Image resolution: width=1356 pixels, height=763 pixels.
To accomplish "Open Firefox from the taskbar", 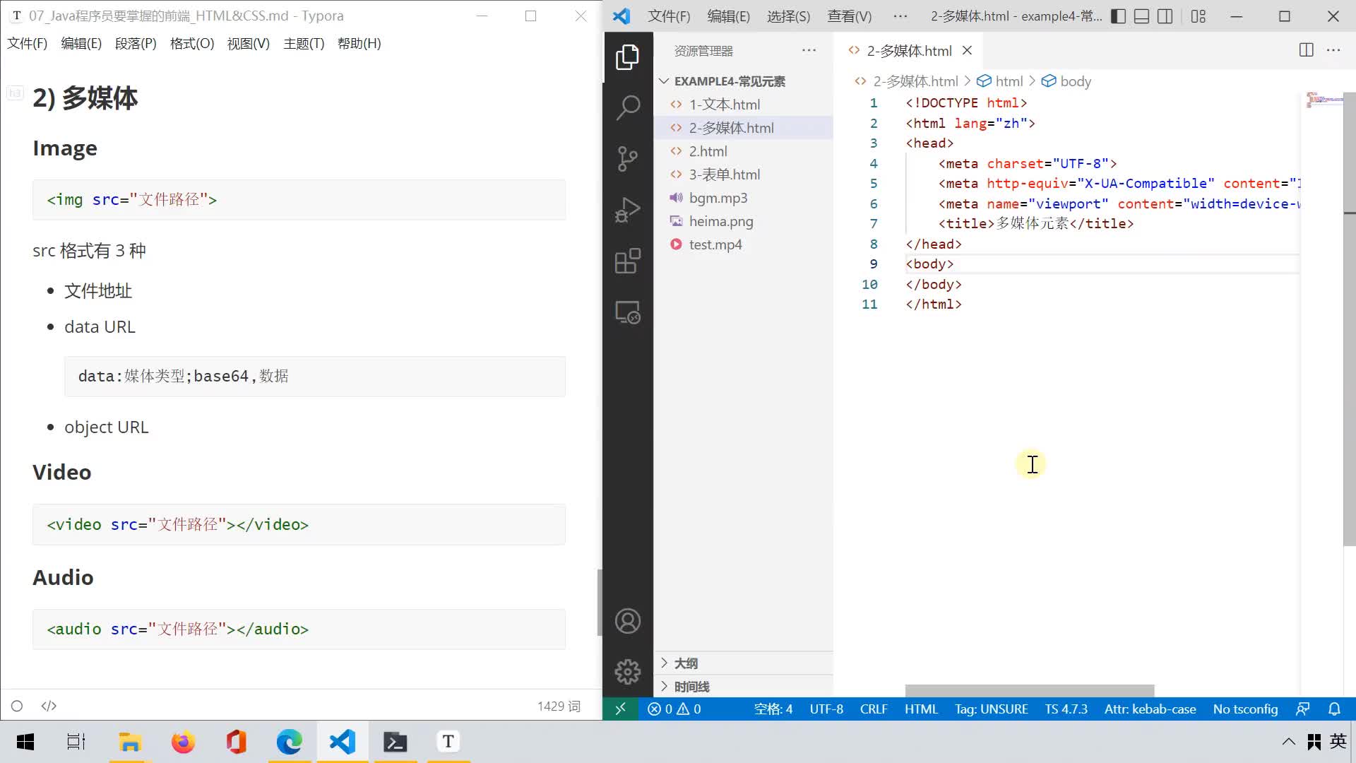I will click(x=183, y=742).
